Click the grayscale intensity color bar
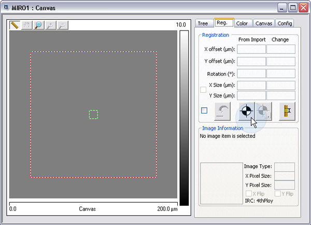Viewport: 311px width, 225px height. pyautogui.click(x=184, y=118)
